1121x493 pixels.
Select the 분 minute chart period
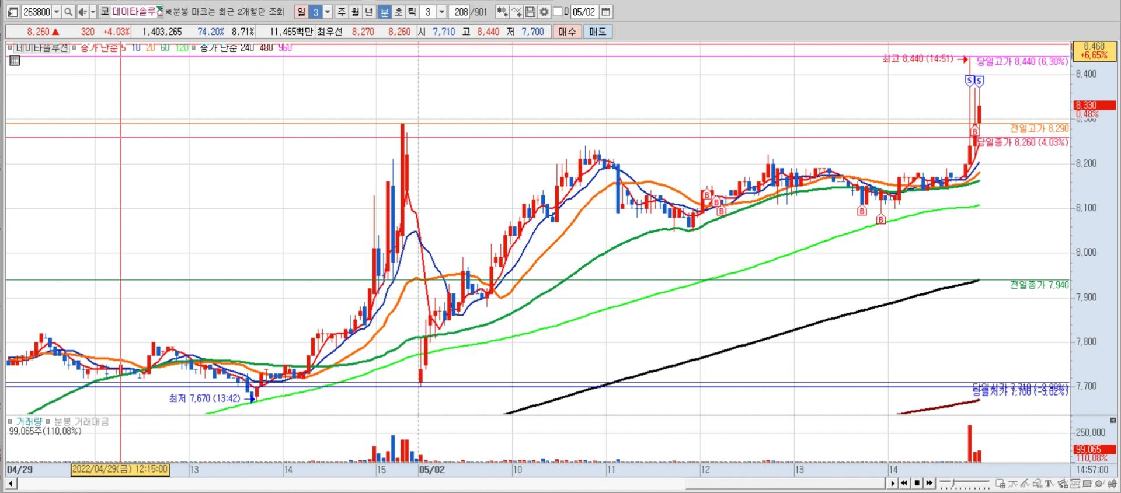[x=384, y=12]
